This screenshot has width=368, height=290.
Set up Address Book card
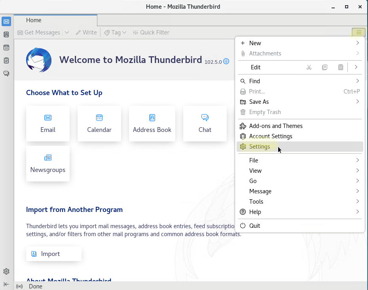pyautogui.click(x=152, y=124)
